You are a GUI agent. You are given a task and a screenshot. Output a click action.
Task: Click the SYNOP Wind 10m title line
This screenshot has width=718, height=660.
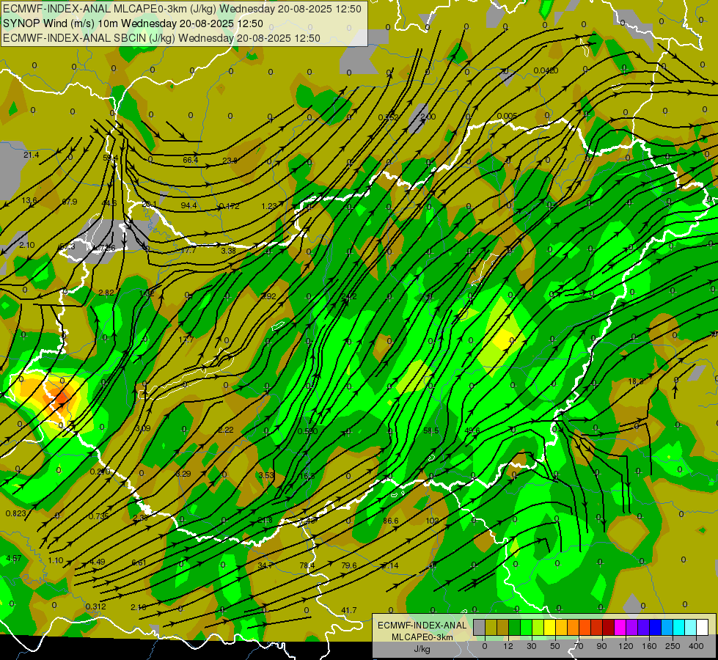point(133,23)
